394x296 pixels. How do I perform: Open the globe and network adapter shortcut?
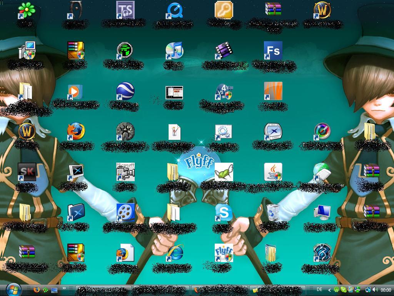[322, 172]
